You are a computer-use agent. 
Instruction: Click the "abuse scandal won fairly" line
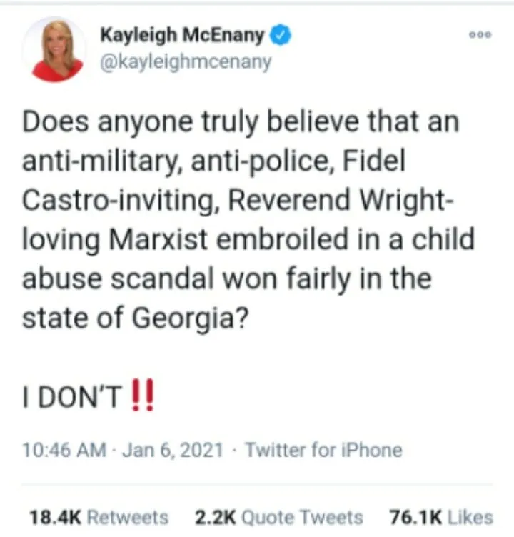[x=227, y=279]
